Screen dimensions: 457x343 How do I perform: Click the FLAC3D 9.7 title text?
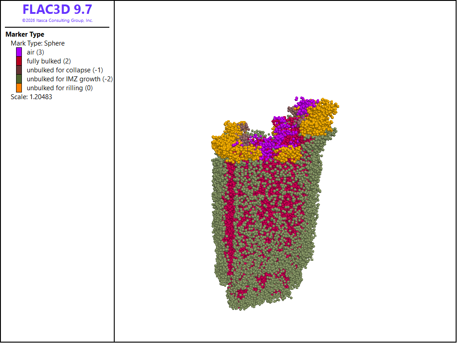point(58,9)
